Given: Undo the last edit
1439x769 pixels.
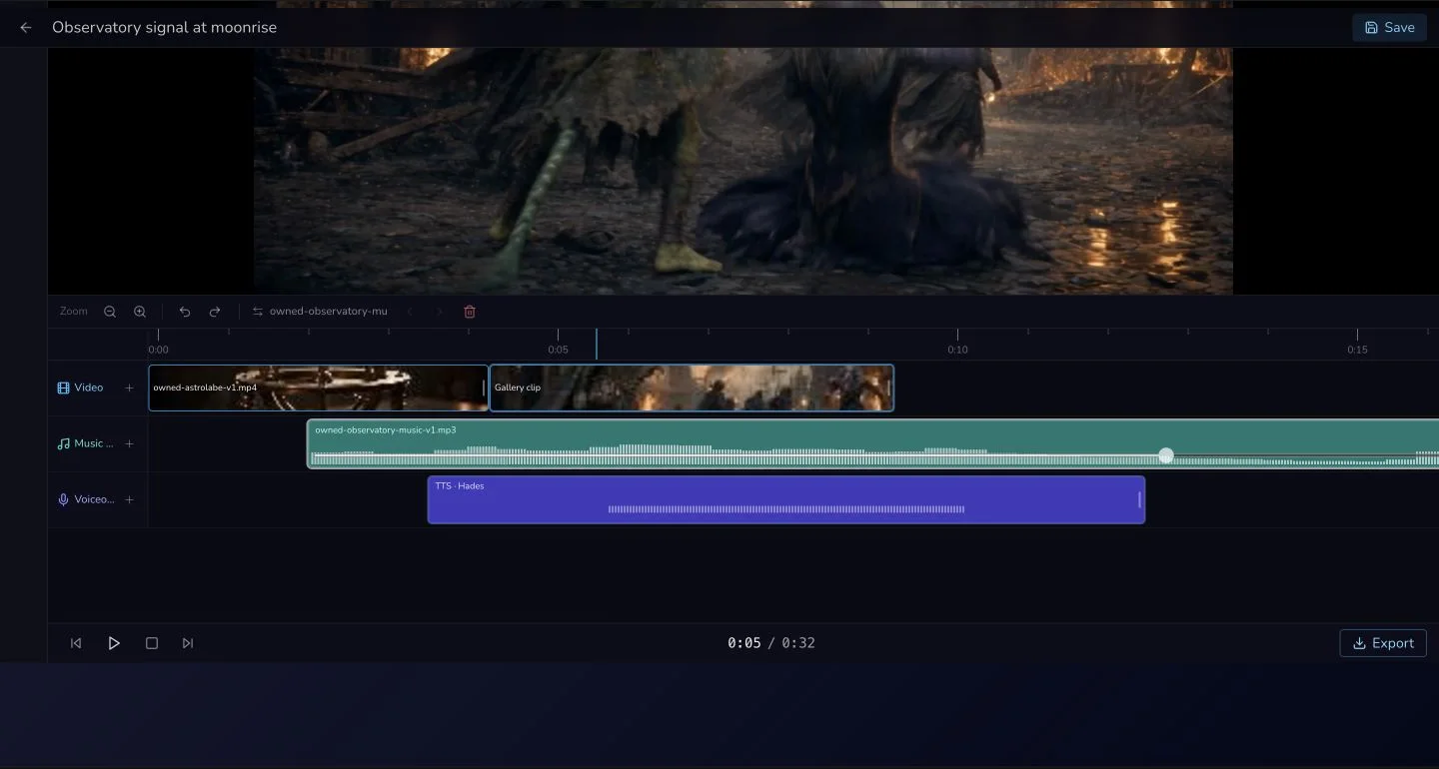Looking at the screenshot, I should [x=185, y=312].
